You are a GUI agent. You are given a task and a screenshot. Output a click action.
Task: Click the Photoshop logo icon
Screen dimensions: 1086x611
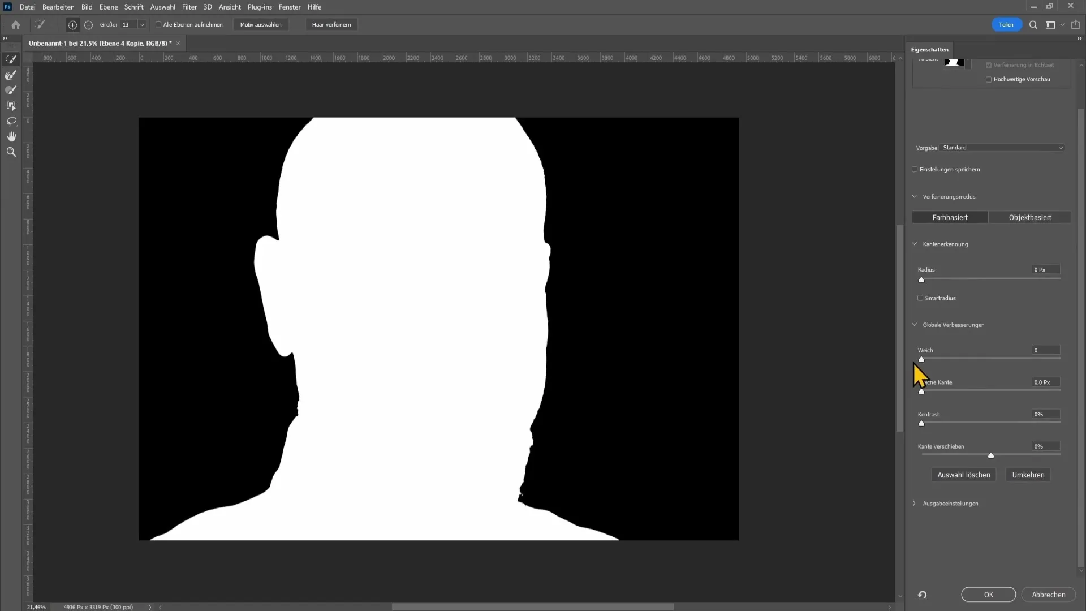tap(7, 7)
